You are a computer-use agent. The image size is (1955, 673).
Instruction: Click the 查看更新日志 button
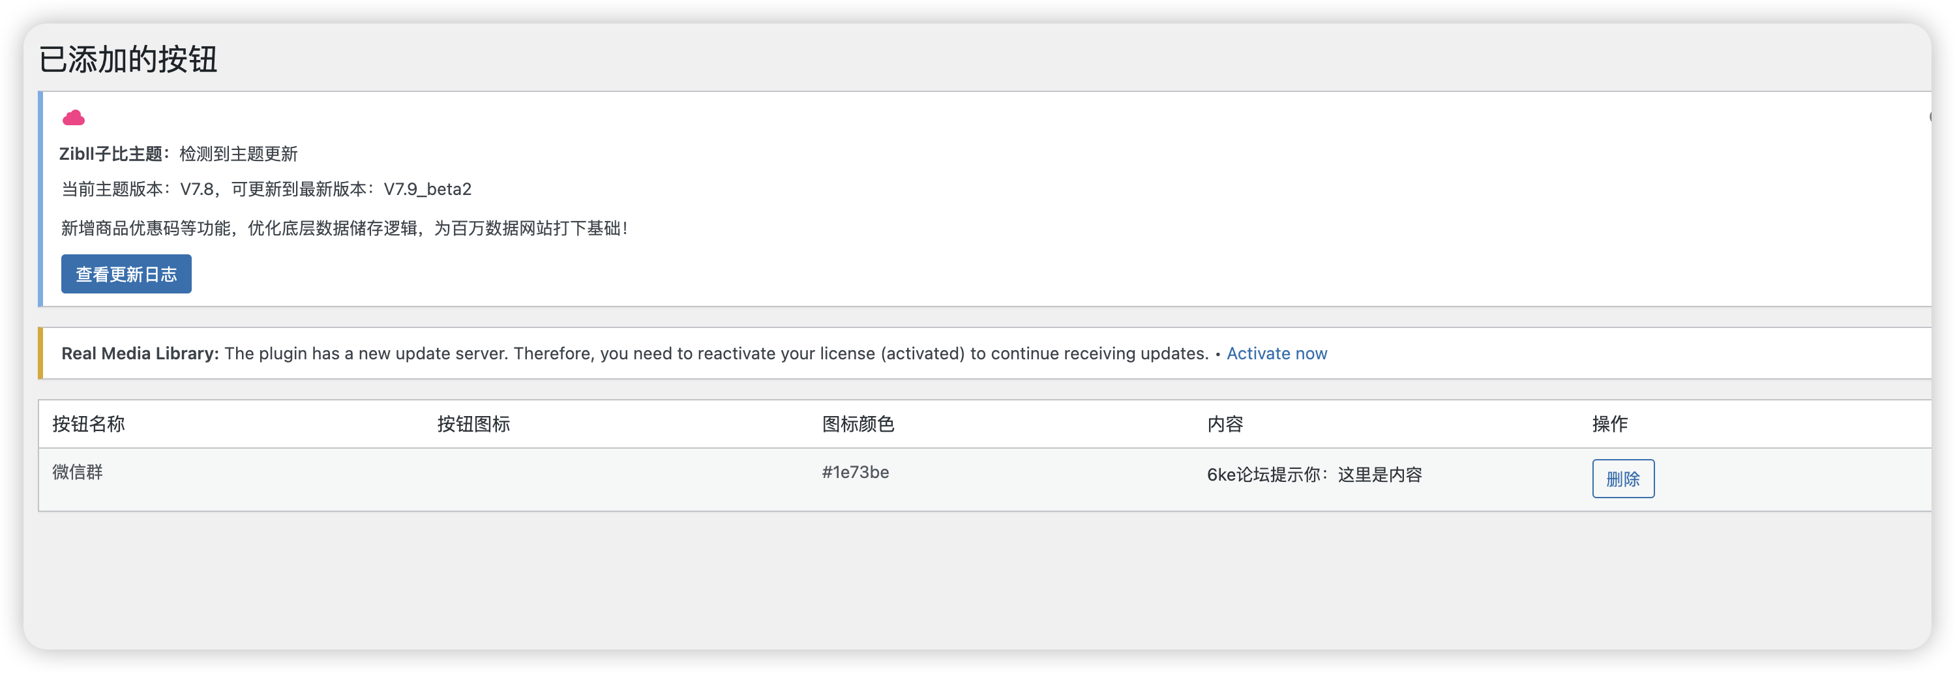coord(126,274)
